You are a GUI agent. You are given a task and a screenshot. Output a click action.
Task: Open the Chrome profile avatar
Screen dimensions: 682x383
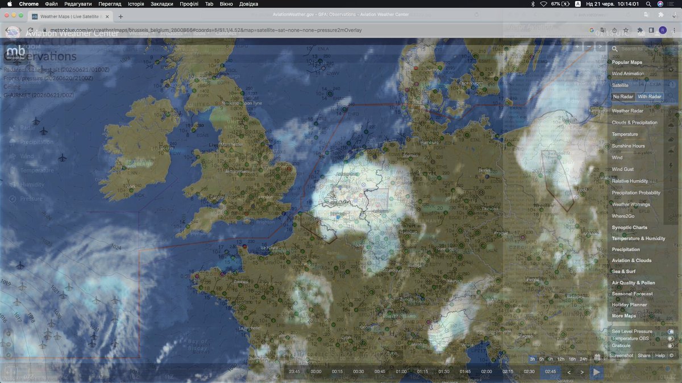(x=663, y=30)
